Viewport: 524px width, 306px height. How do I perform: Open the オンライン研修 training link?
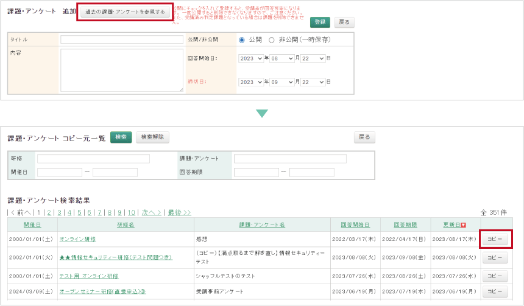(77, 239)
